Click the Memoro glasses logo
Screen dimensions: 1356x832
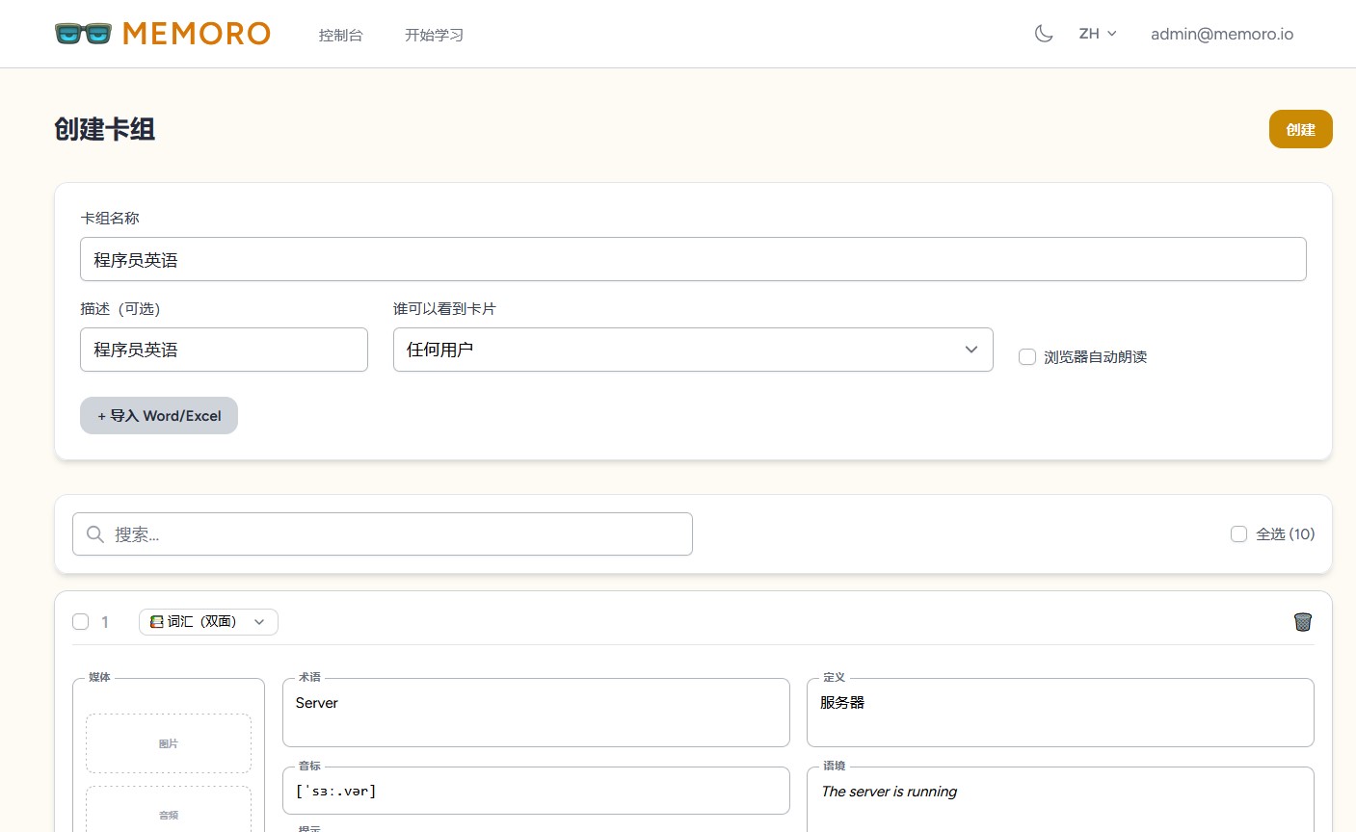click(83, 34)
